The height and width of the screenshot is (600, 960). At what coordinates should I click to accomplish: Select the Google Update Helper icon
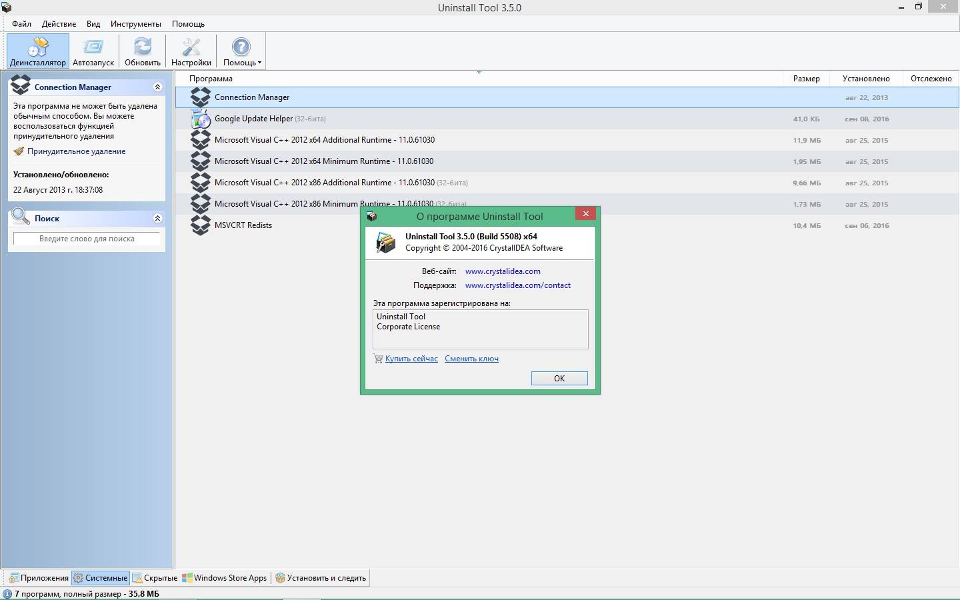(x=201, y=119)
